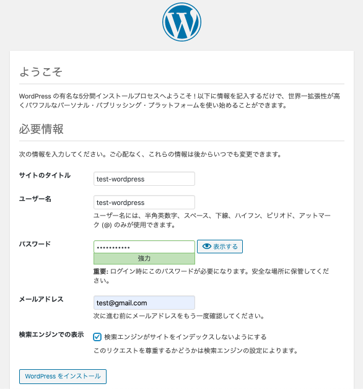Click the username allowed-characters description text
363x389 pixels.
click(212, 221)
